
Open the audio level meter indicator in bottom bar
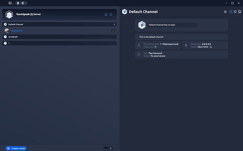106,149
